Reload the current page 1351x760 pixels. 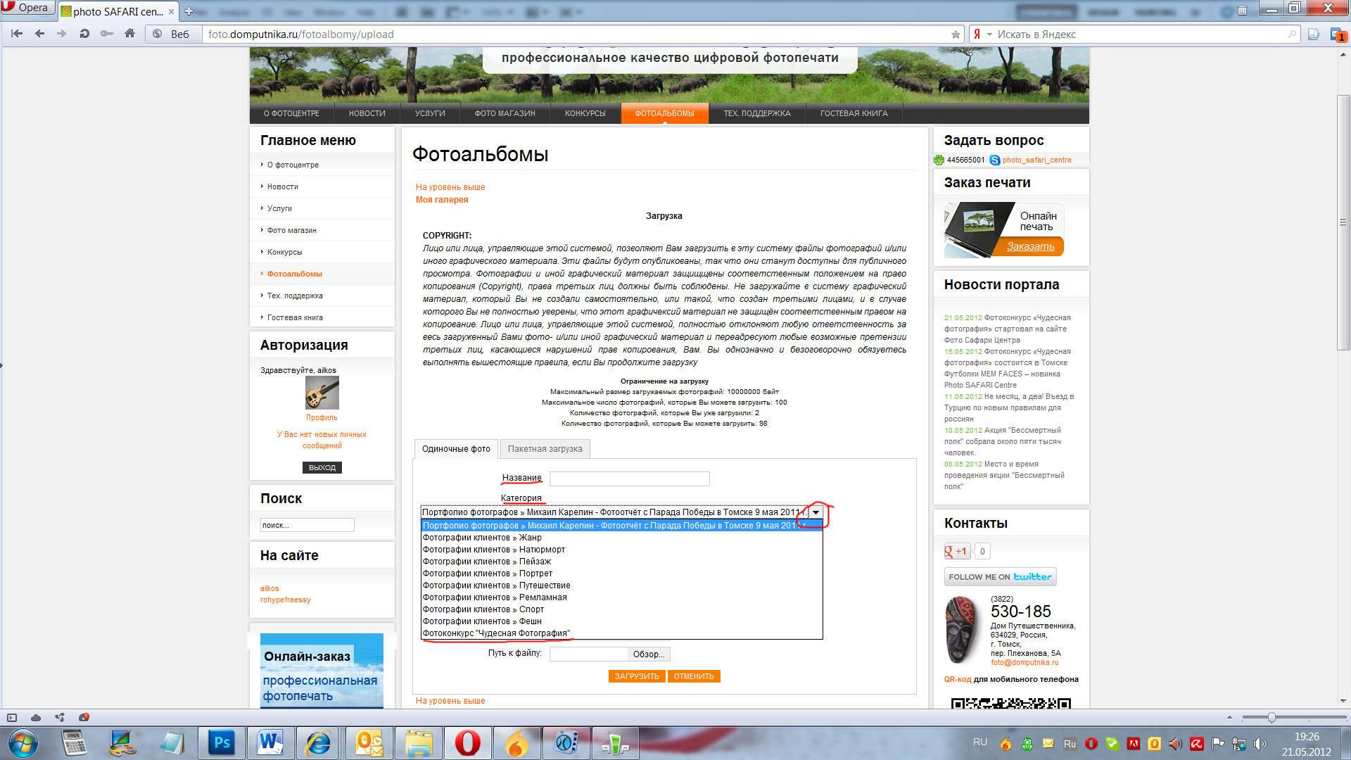84,34
